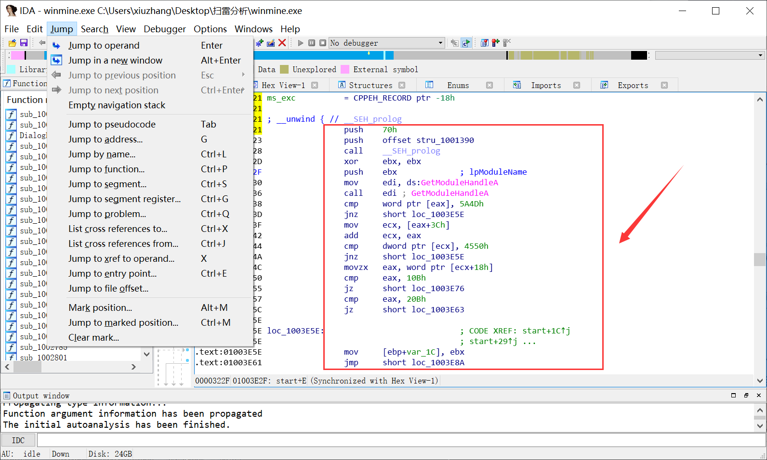The image size is (767, 460).
Task: Click the grayed C jump-to-source icon
Action: (x=454, y=43)
